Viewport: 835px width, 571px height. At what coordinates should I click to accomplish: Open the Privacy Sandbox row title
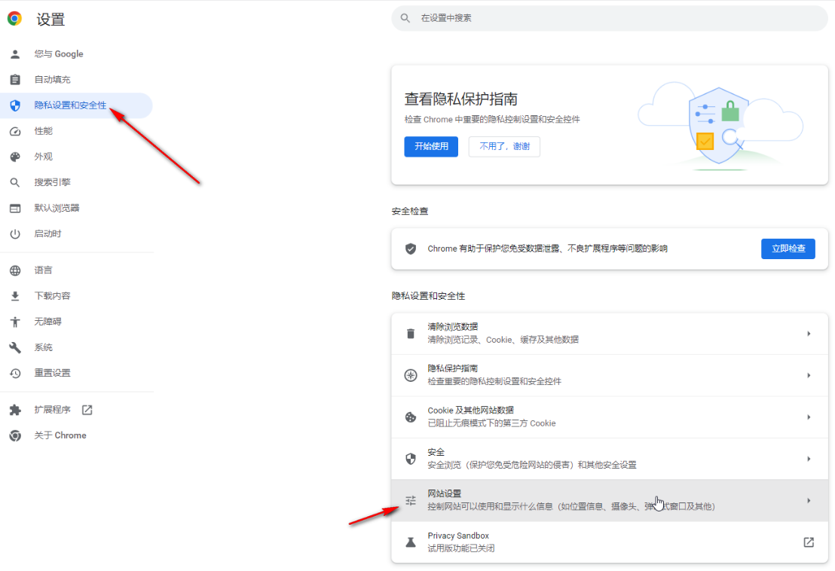pos(458,536)
